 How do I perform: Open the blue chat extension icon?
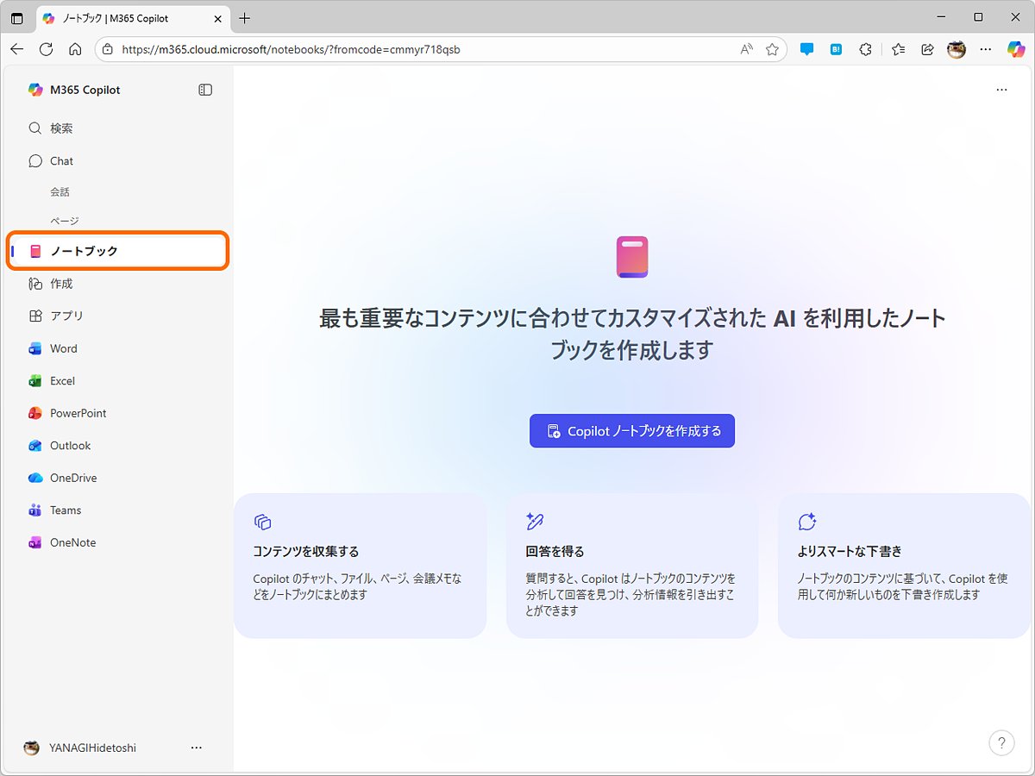pos(806,49)
